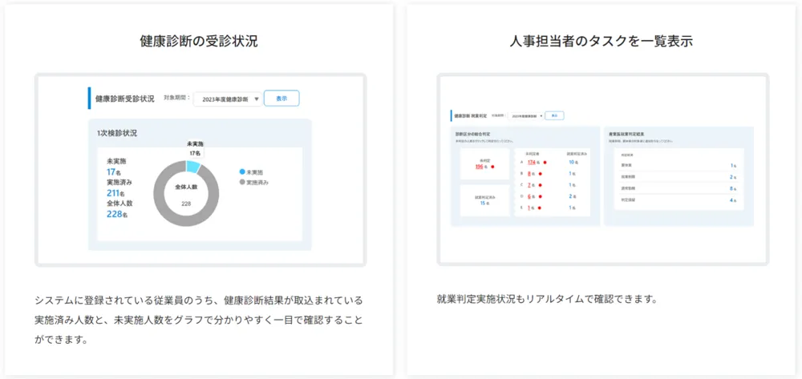Click the red dot in row D

pos(540,196)
